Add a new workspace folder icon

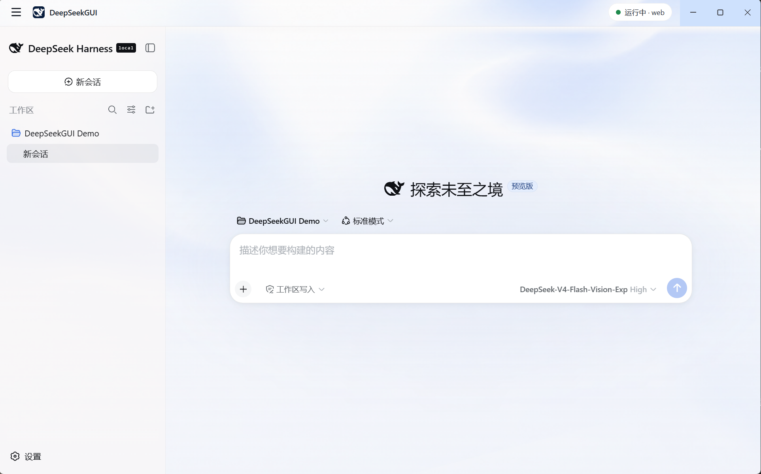click(150, 110)
